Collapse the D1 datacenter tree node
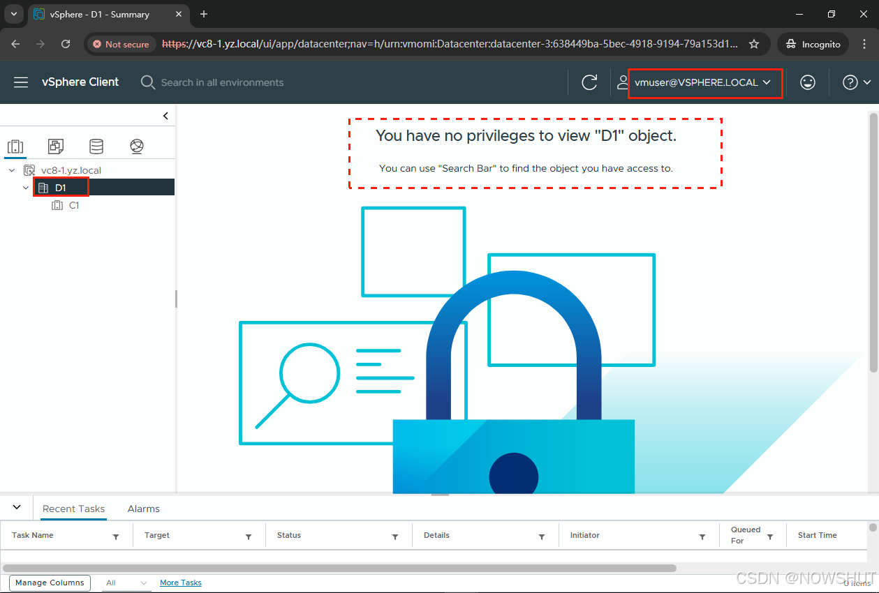 (x=26, y=188)
